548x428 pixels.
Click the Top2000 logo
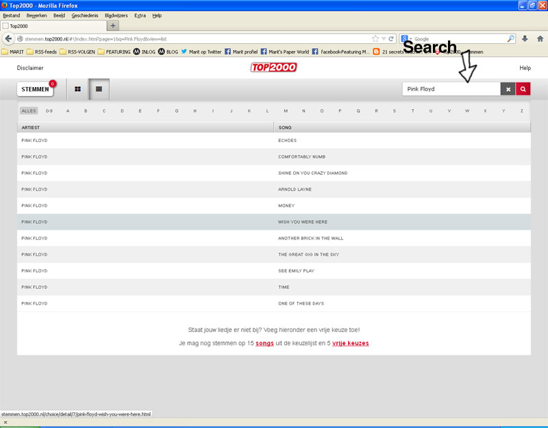(273, 68)
